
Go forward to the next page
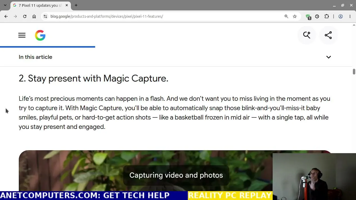coord(15,16)
